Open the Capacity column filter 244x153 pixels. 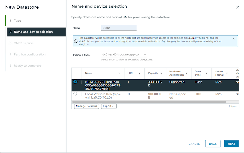click(x=161, y=74)
